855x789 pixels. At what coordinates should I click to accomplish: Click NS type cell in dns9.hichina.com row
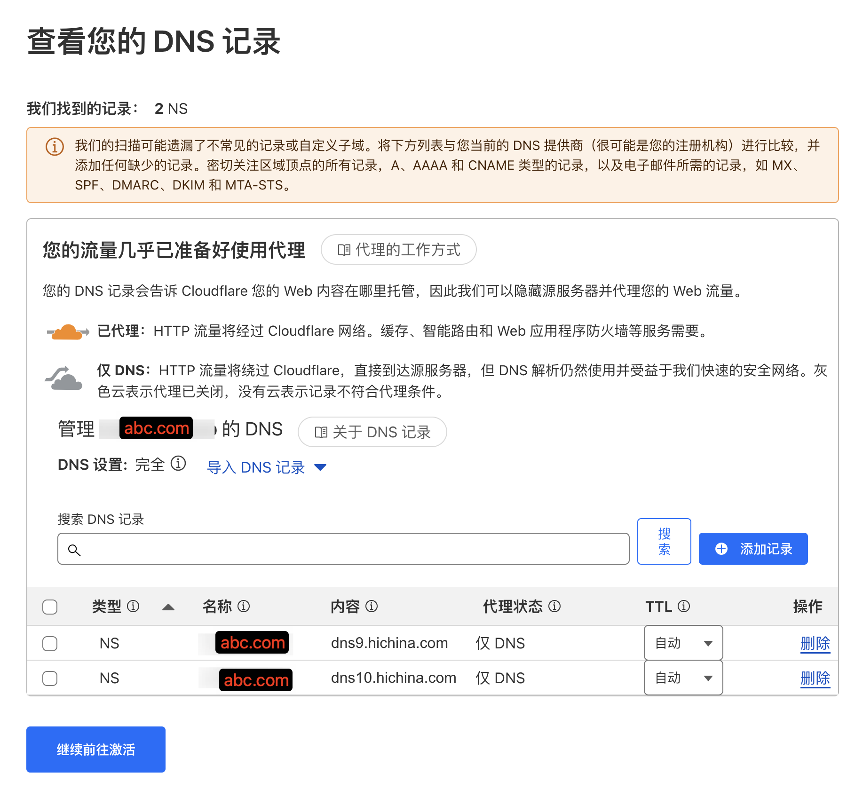pyautogui.click(x=109, y=643)
